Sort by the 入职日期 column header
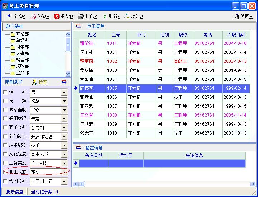Image resolution: width=258 pixels, height=197 pixels. (x=236, y=35)
